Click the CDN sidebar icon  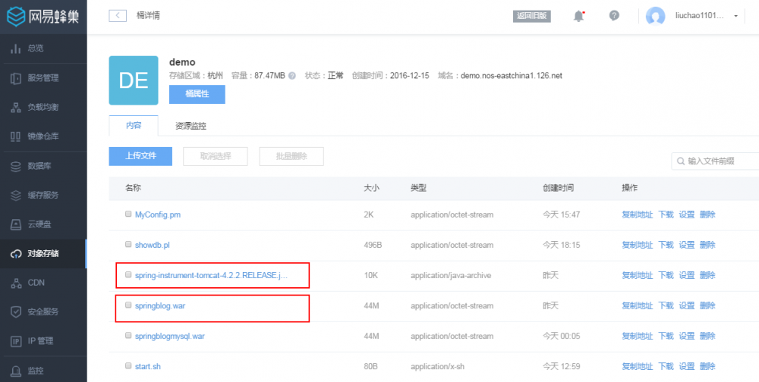[x=16, y=283]
